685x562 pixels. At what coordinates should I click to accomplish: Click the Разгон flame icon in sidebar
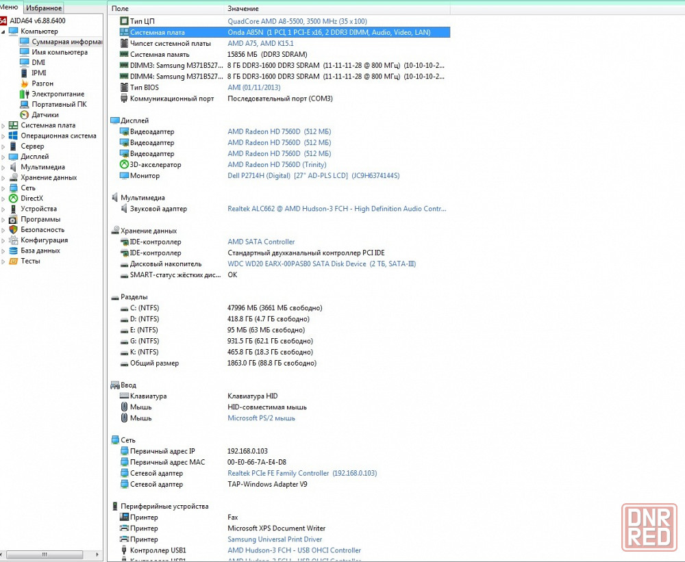25,84
